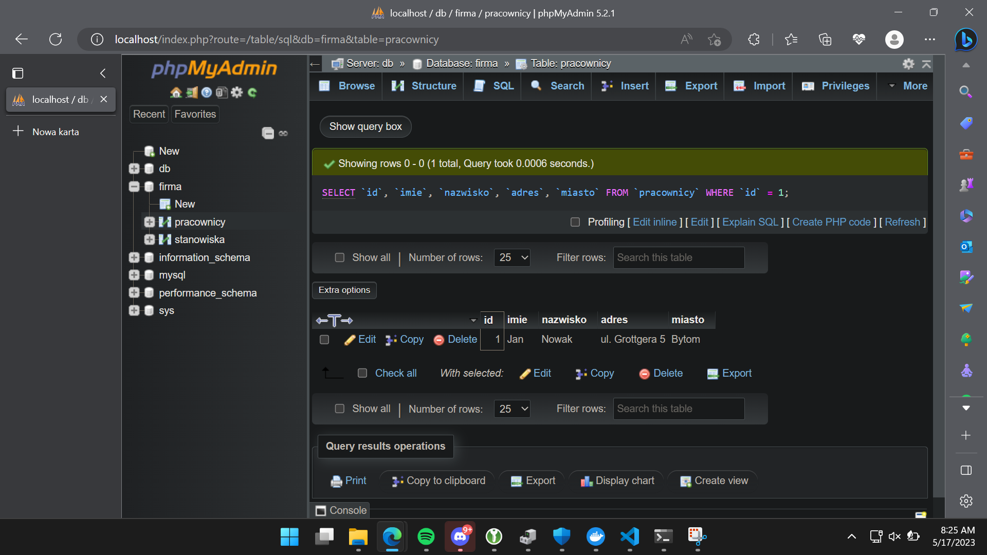Reload navigation panel green arrow icon
The height and width of the screenshot is (555, 987).
point(252,92)
